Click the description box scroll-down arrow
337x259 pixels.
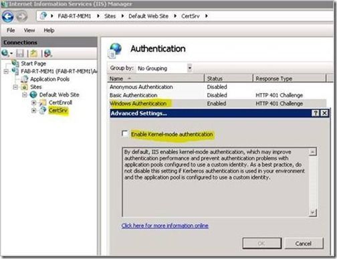312,212
